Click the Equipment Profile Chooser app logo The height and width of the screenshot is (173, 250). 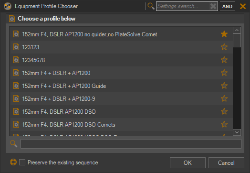click(x=8, y=6)
